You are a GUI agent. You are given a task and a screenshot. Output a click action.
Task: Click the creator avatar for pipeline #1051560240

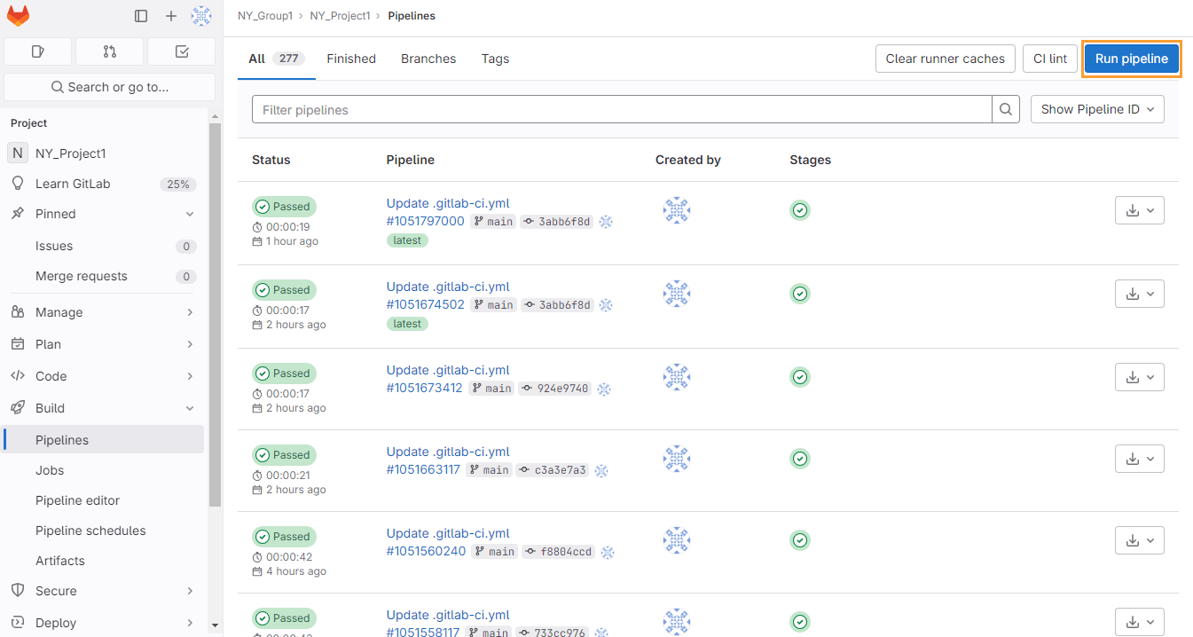[x=677, y=540]
